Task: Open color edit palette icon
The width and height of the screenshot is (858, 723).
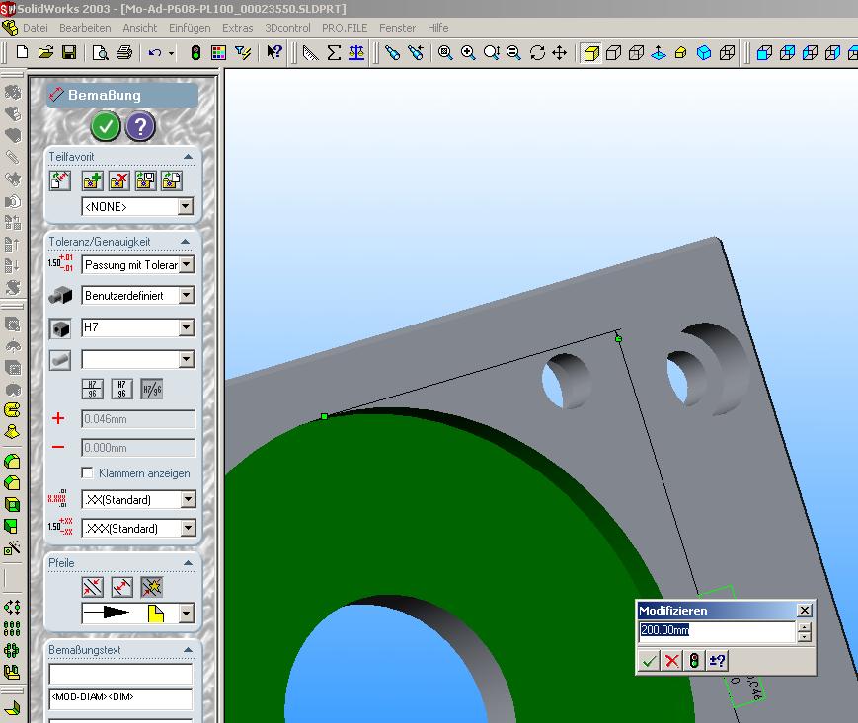Action: [x=218, y=52]
